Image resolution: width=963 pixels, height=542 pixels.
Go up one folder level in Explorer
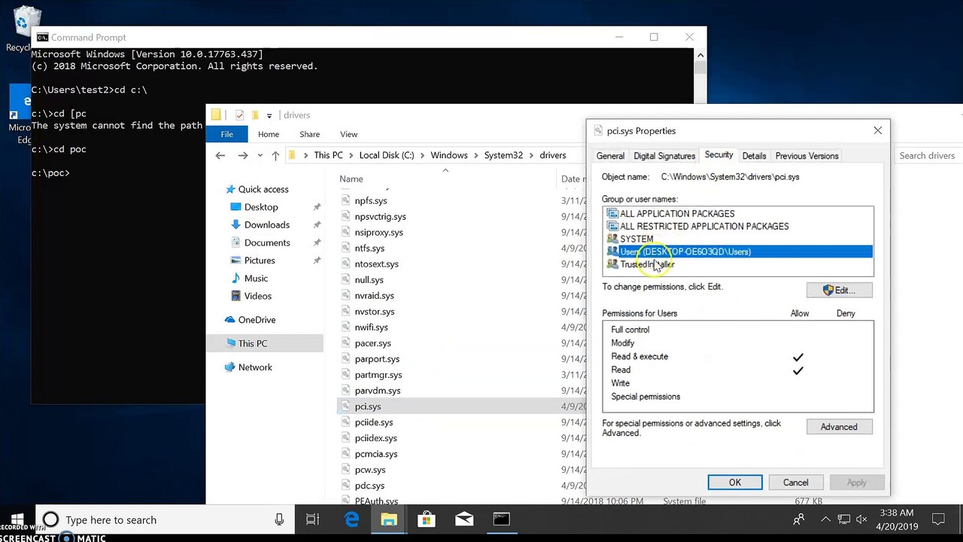click(x=275, y=155)
